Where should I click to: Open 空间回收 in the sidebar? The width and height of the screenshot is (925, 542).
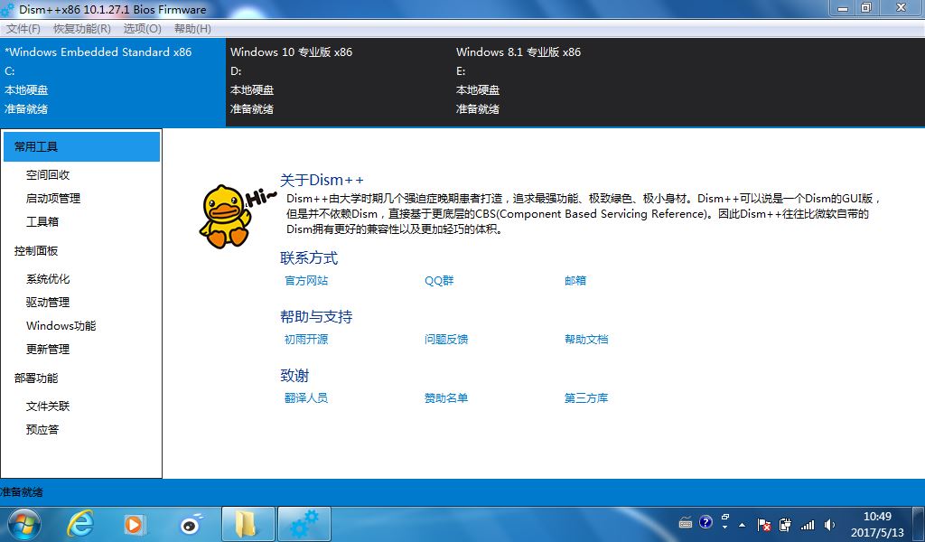pyautogui.click(x=48, y=174)
